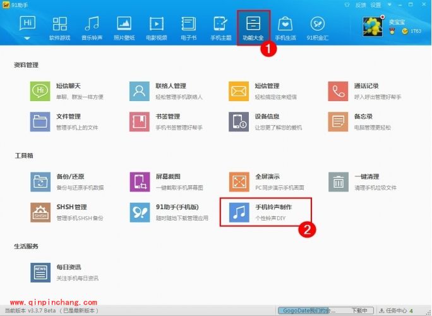432x316 pixels.
Task: Open 每日资讯 news icon
Action: [40, 272]
